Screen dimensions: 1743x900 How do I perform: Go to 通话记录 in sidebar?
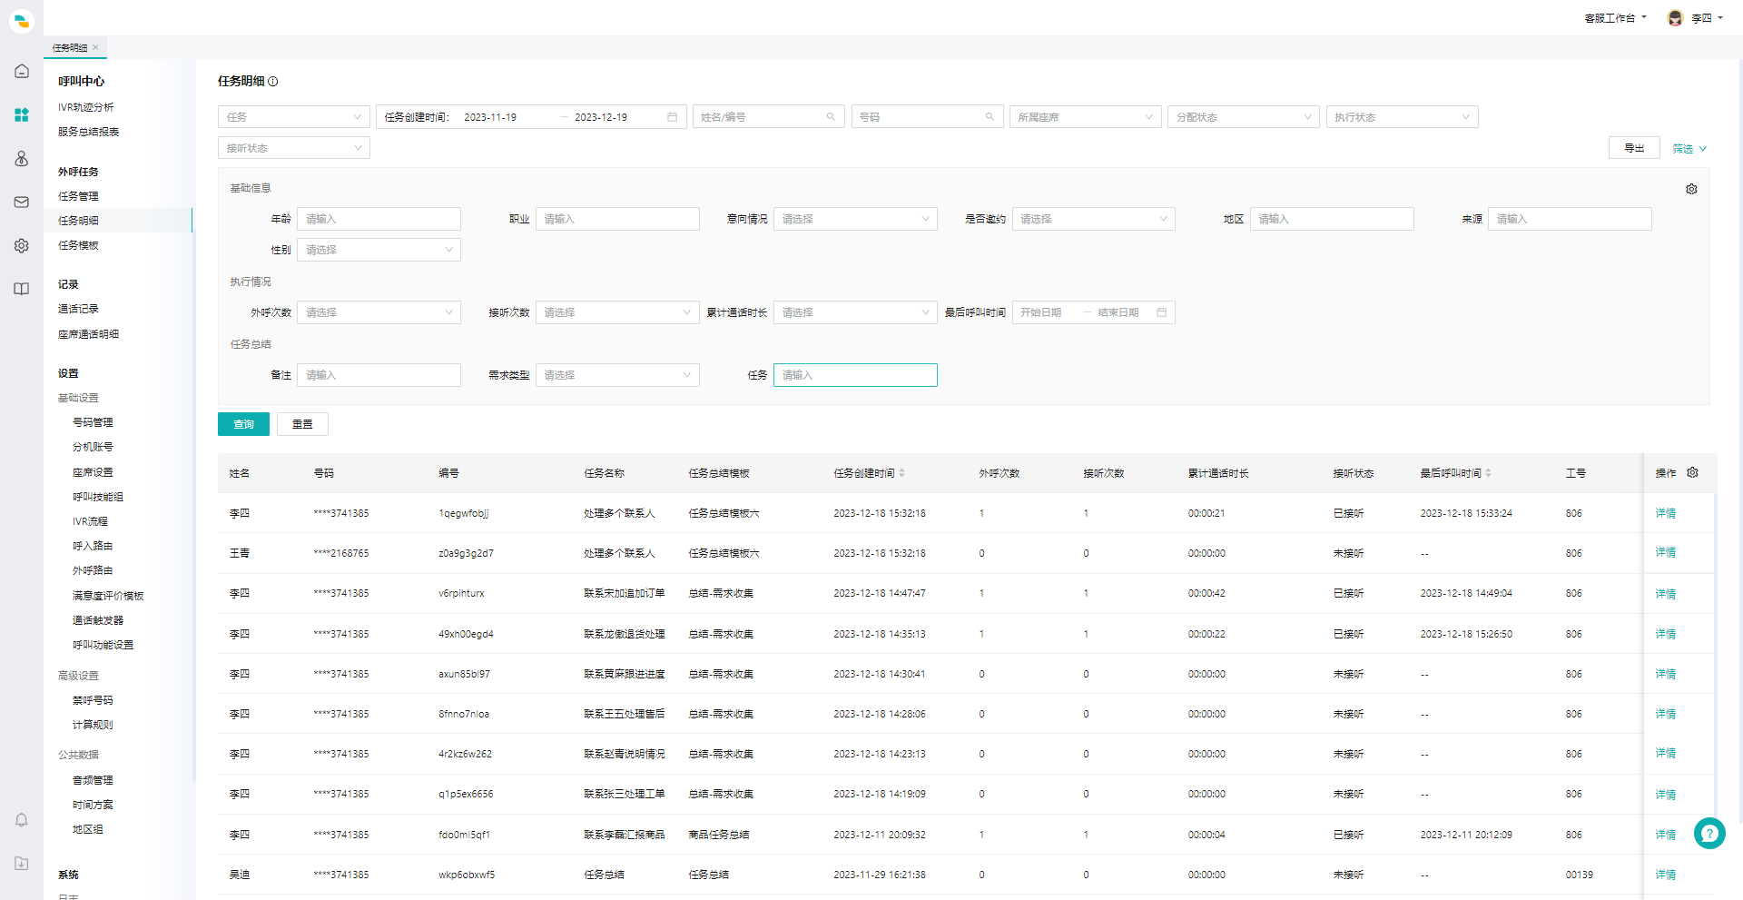tap(79, 309)
